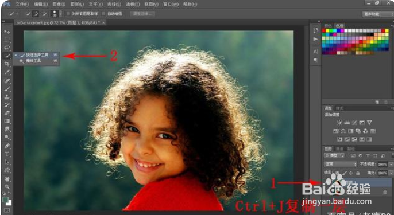Enable 自动增强 checkbox
This screenshot has height=215, width=394.
[x=103, y=14]
